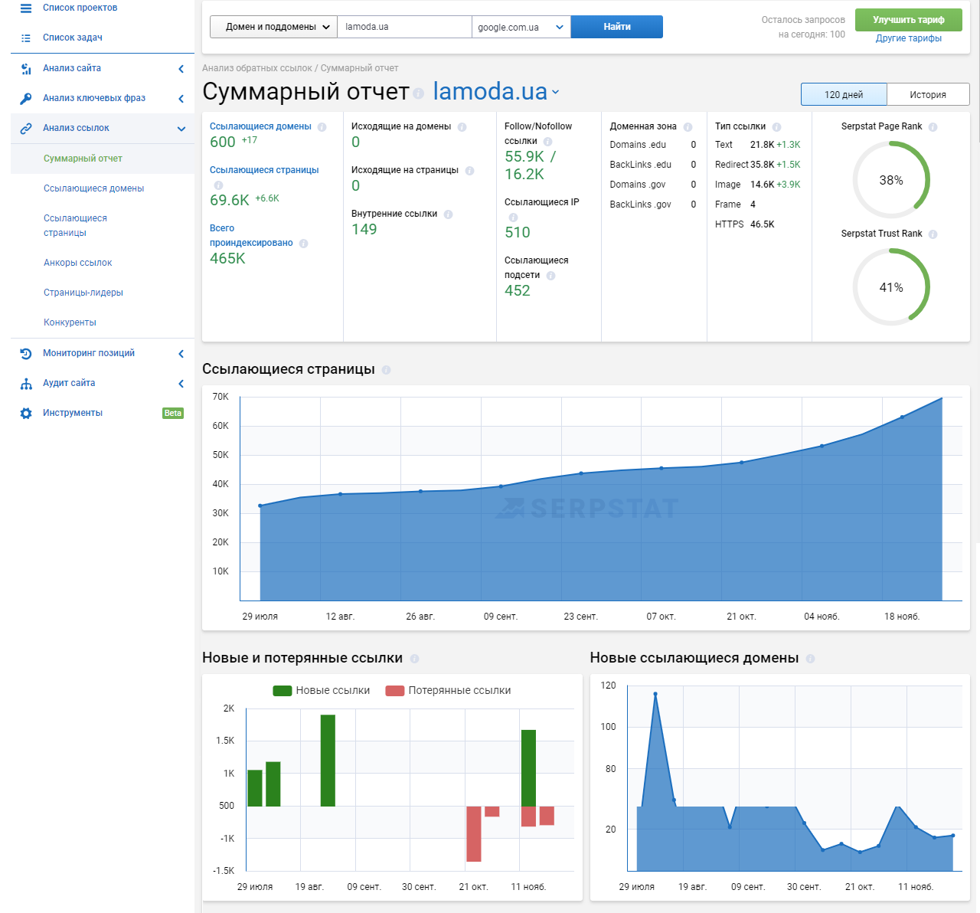Click info icon next to Суммарный отчет title
980x913 pixels.
click(x=419, y=93)
